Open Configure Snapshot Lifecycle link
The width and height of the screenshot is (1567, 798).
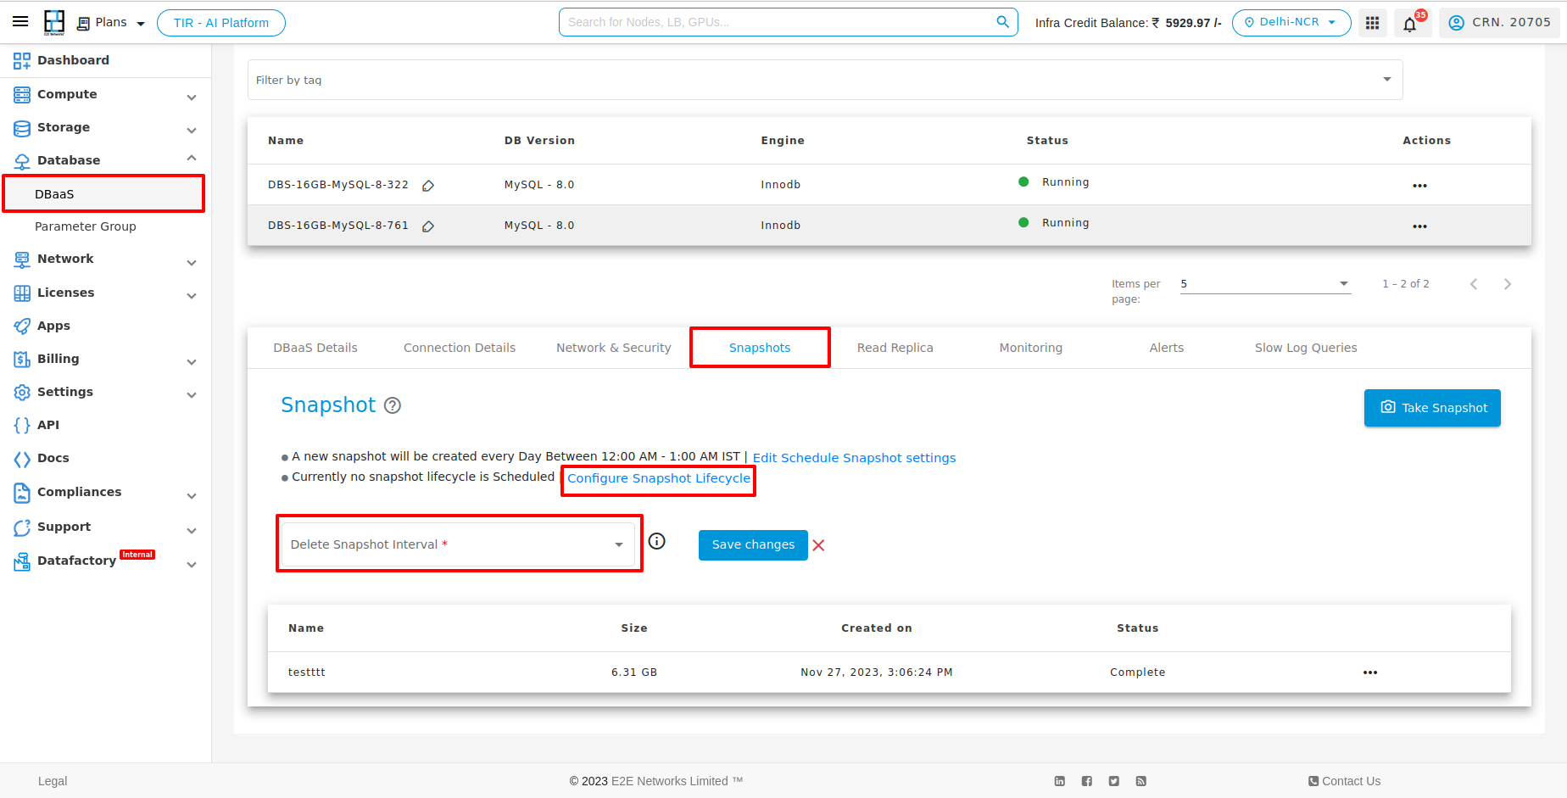(x=659, y=478)
